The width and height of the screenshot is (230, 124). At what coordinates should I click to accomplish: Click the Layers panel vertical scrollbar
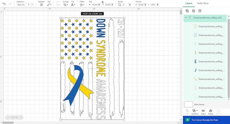[229, 58]
